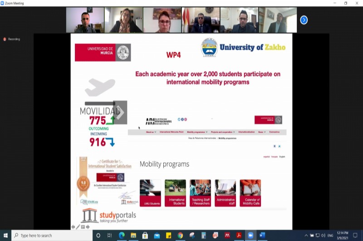The width and height of the screenshot is (363, 241).
Task: Select the Teaching Staff / Researchers thumbnail
Action: tap(200, 193)
